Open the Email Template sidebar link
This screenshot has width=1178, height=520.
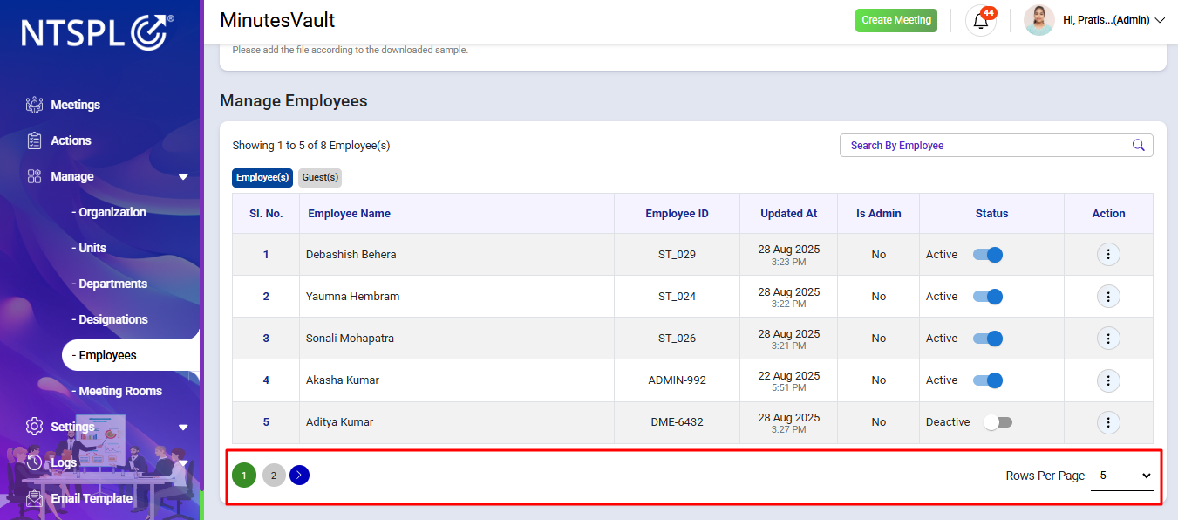pyautogui.click(x=92, y=498)
